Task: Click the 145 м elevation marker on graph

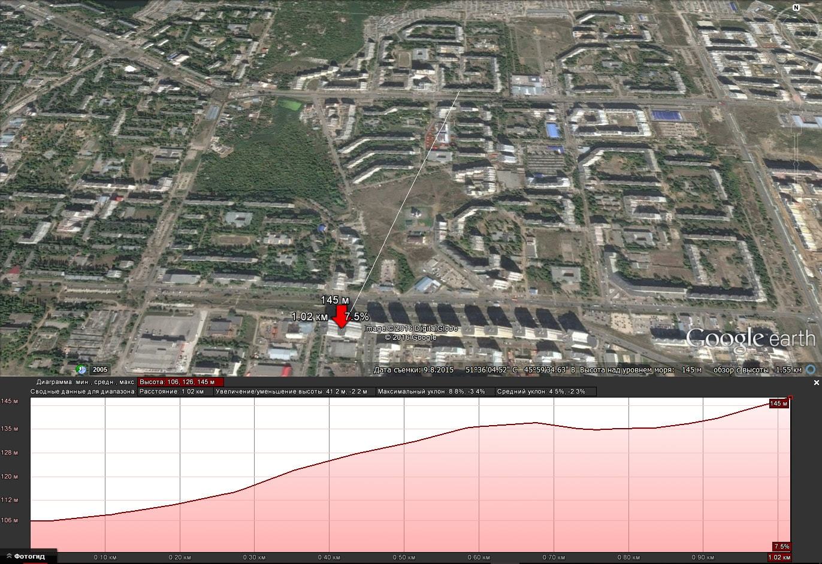Action: pos(778,404)
